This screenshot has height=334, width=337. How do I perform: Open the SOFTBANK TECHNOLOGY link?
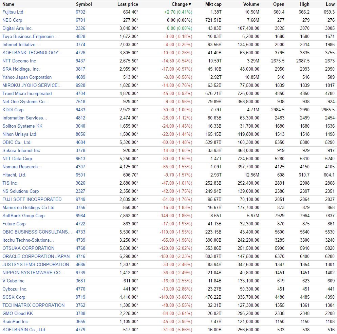click(32, 53)
